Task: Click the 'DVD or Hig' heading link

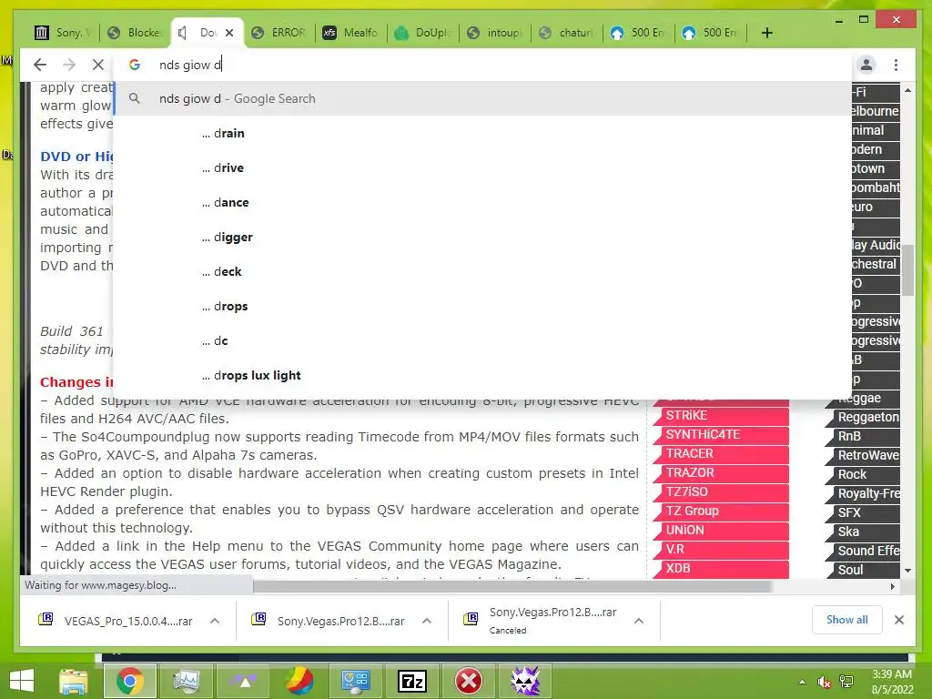Action: 76,157
